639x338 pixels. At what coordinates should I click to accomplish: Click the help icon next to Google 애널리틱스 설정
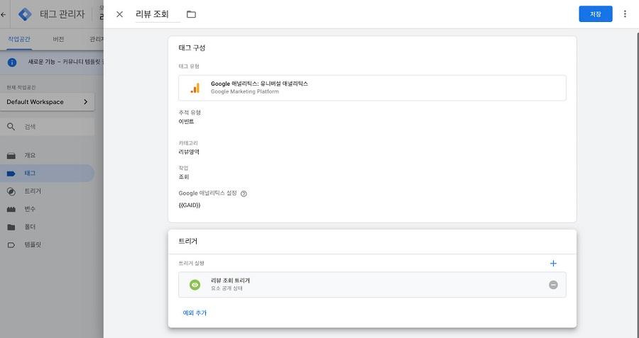pyautogui.click(x=244, y=193)
